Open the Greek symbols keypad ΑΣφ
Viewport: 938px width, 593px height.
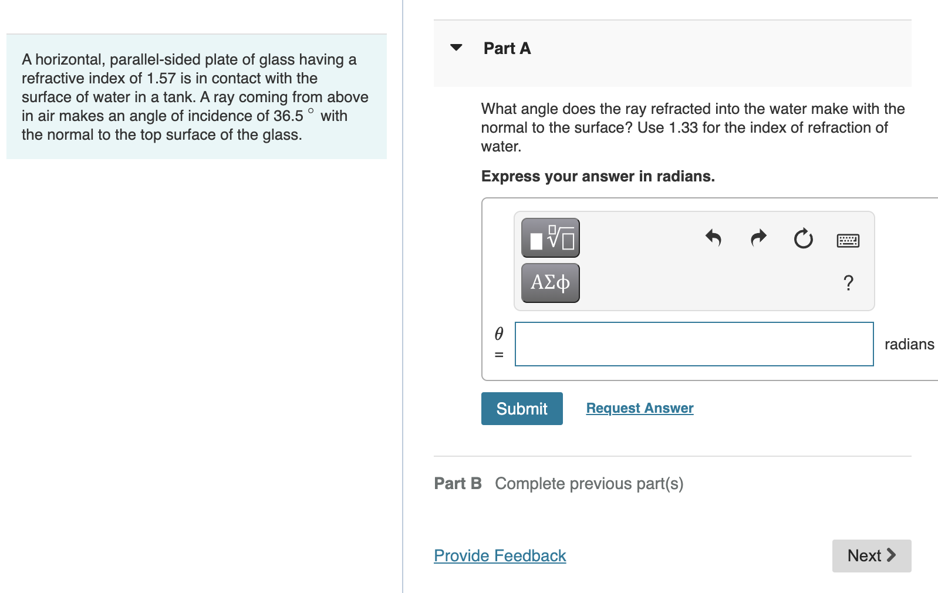click(549, 282)
